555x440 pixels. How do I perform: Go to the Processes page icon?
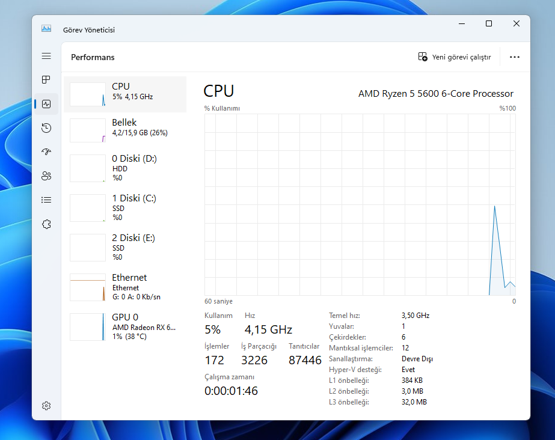(x=46, y=79)
